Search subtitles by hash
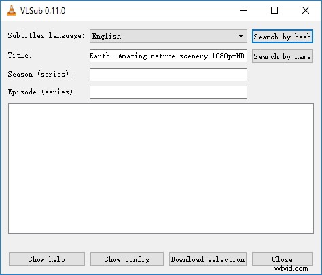This screenshot has width=322, height=275. click(283, 37)
